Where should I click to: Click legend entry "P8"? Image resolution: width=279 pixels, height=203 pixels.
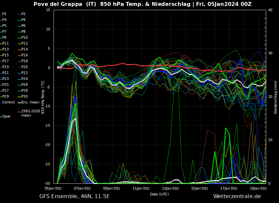pos(22,31)
